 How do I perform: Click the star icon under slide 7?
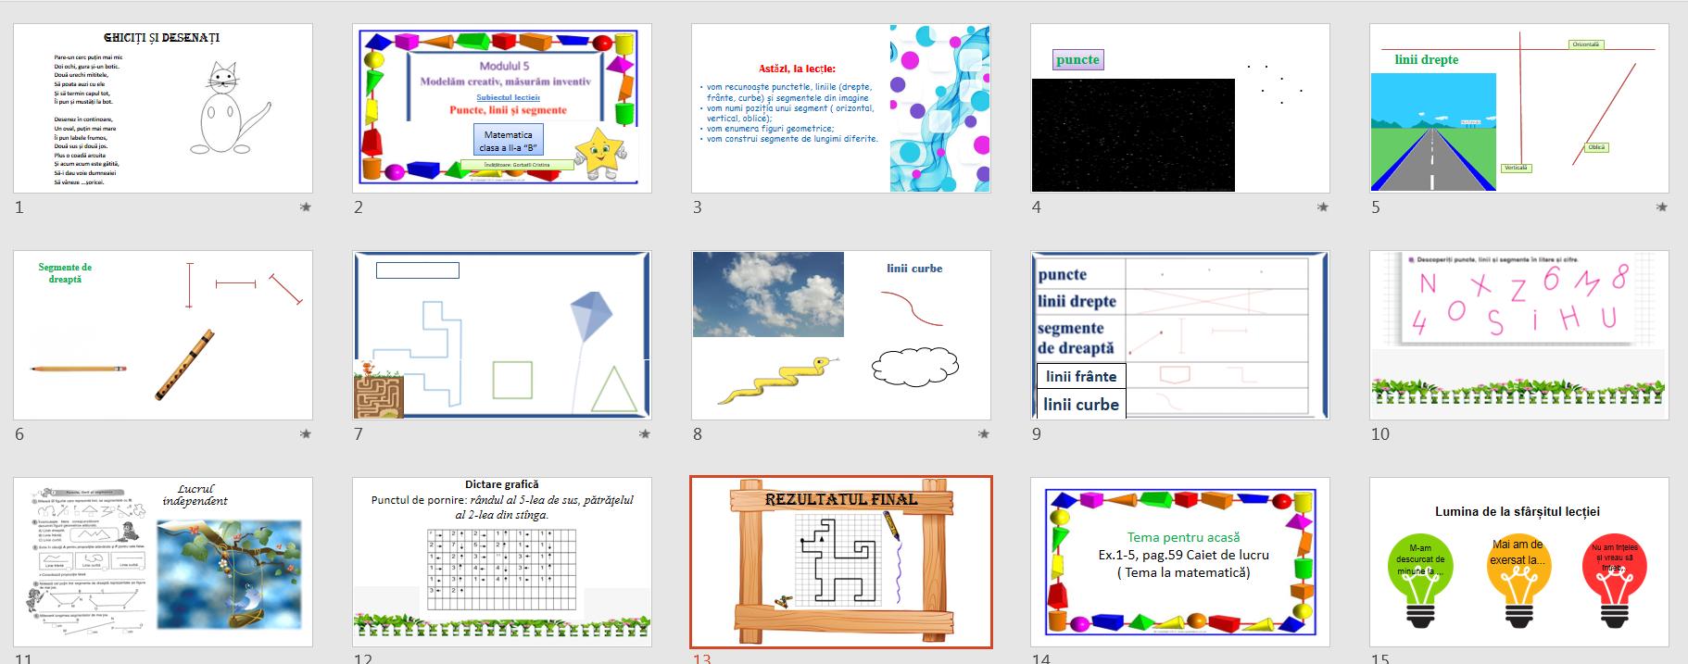[x=645, y=433]
